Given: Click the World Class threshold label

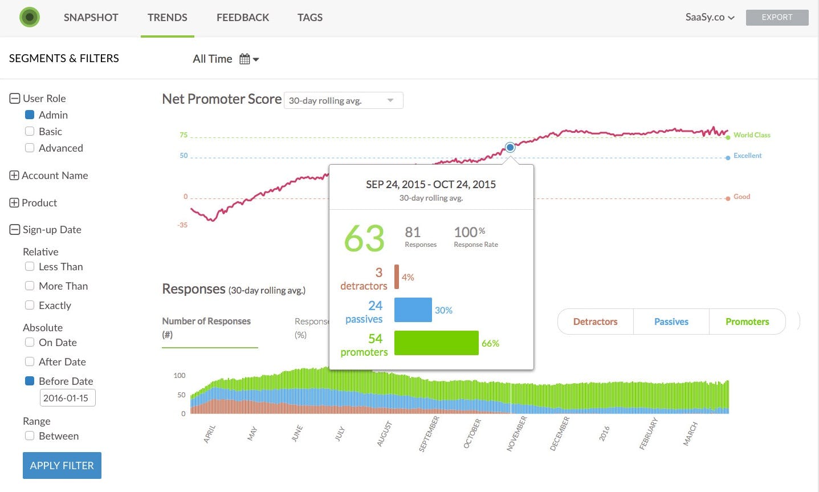Looking at the screenshot, I should (x=752, y=135).
